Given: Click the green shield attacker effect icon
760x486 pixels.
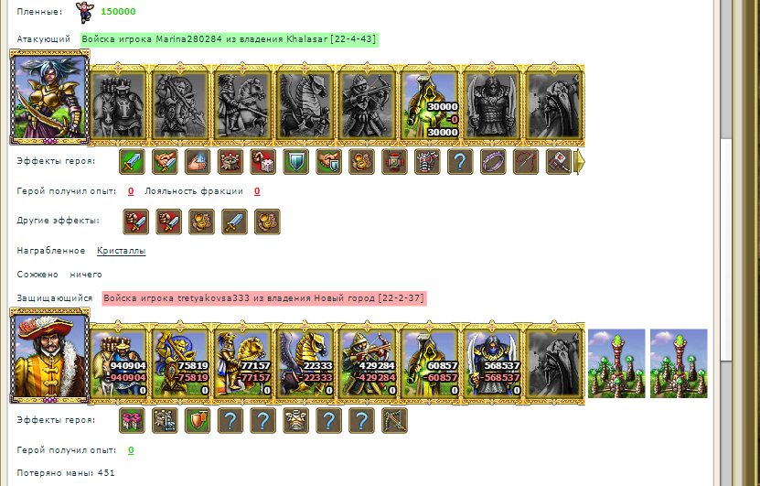Looking at the screenshot, I should point(295,161).
